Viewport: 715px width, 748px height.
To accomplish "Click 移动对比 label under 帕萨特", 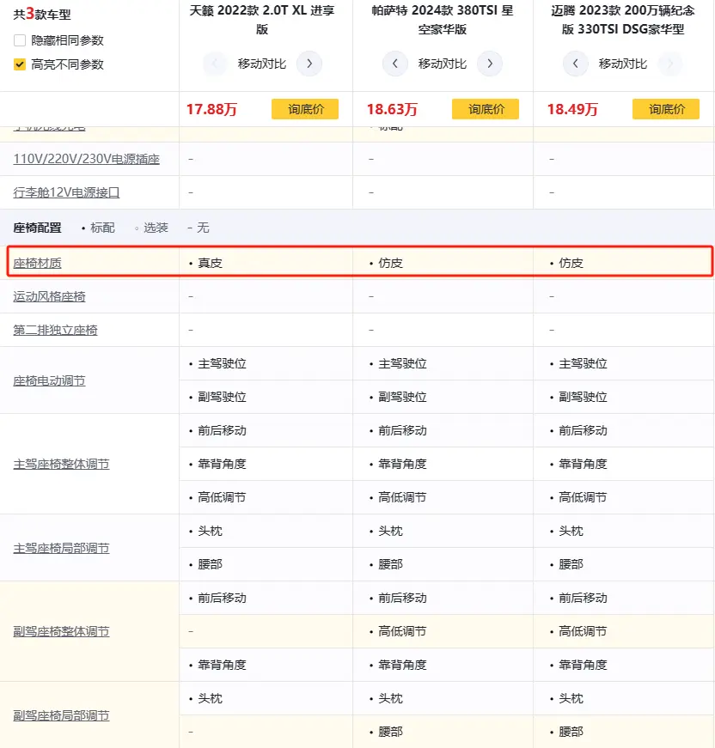I will tap(443, 64).
